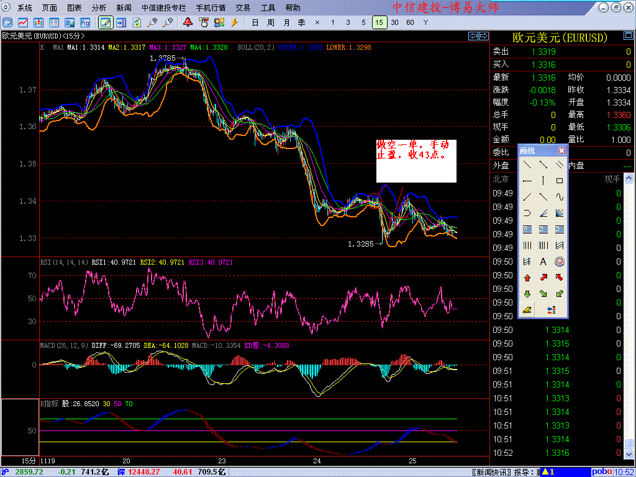The width and height of the screenshot is (636, 477).
Task: Select the circular compass wheel tool
Action: pos(560,262)
